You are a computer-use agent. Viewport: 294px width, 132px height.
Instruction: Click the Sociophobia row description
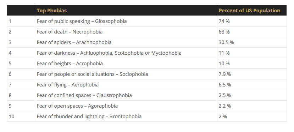click(x=92, y=74)
